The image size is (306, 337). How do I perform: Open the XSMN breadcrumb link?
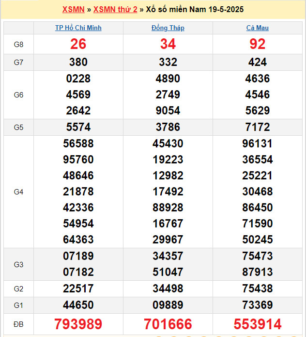click(74, 10)
